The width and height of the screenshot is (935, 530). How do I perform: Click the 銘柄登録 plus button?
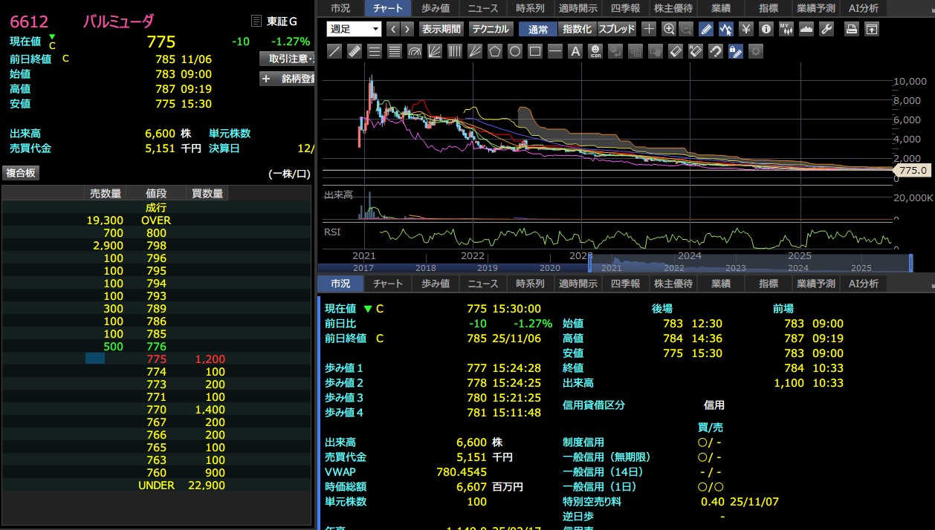coord(288,79)
